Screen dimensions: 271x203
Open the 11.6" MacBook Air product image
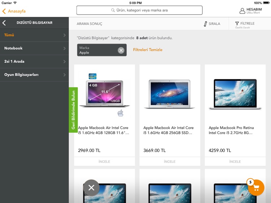[x=104, y=94]
